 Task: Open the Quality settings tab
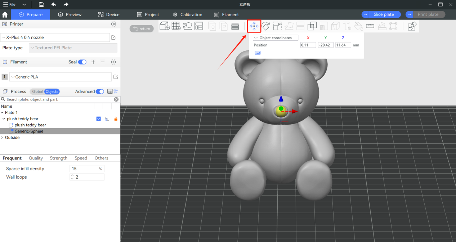click(36, 158)
